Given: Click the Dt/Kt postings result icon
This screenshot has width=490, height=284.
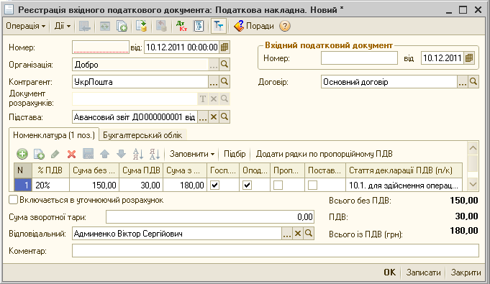Looking at the screenshot, I should 181,26.
